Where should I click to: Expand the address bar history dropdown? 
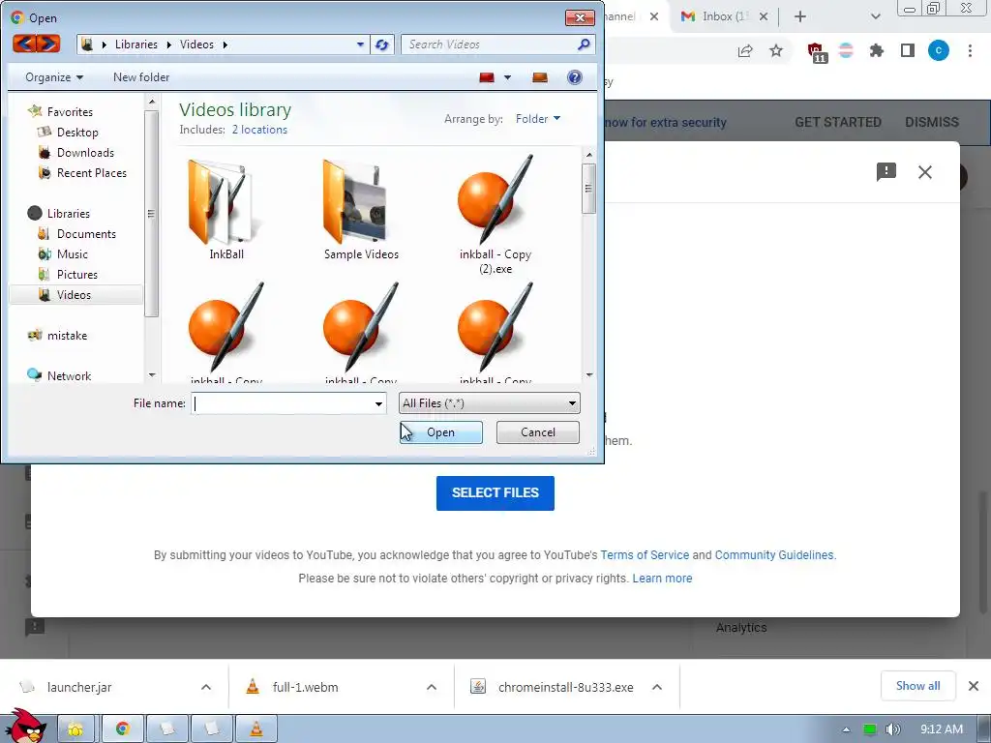coord(360,45)
